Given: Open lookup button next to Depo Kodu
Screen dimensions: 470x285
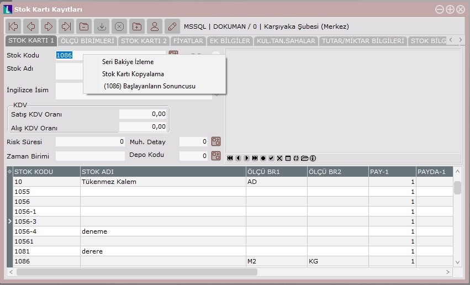Looking at the screenshot, I should 216,156.
